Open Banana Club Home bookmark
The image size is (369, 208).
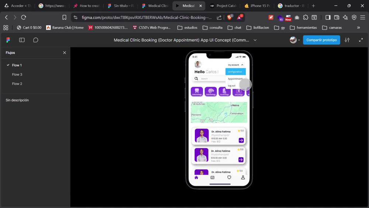pos(65,28)
